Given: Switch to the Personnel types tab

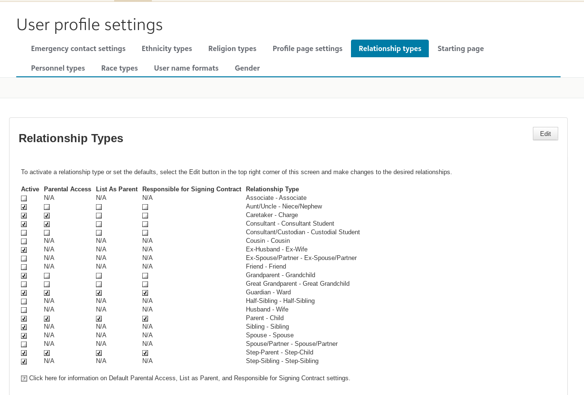Looking at the screenshot, I should pos(58,68).
